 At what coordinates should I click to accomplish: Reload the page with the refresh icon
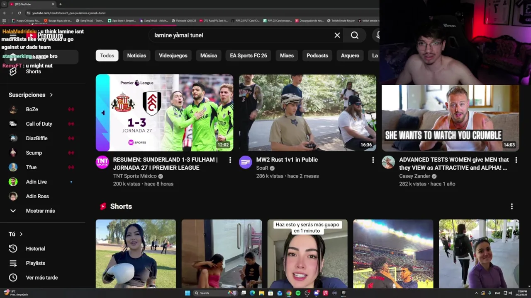(19, 13)
